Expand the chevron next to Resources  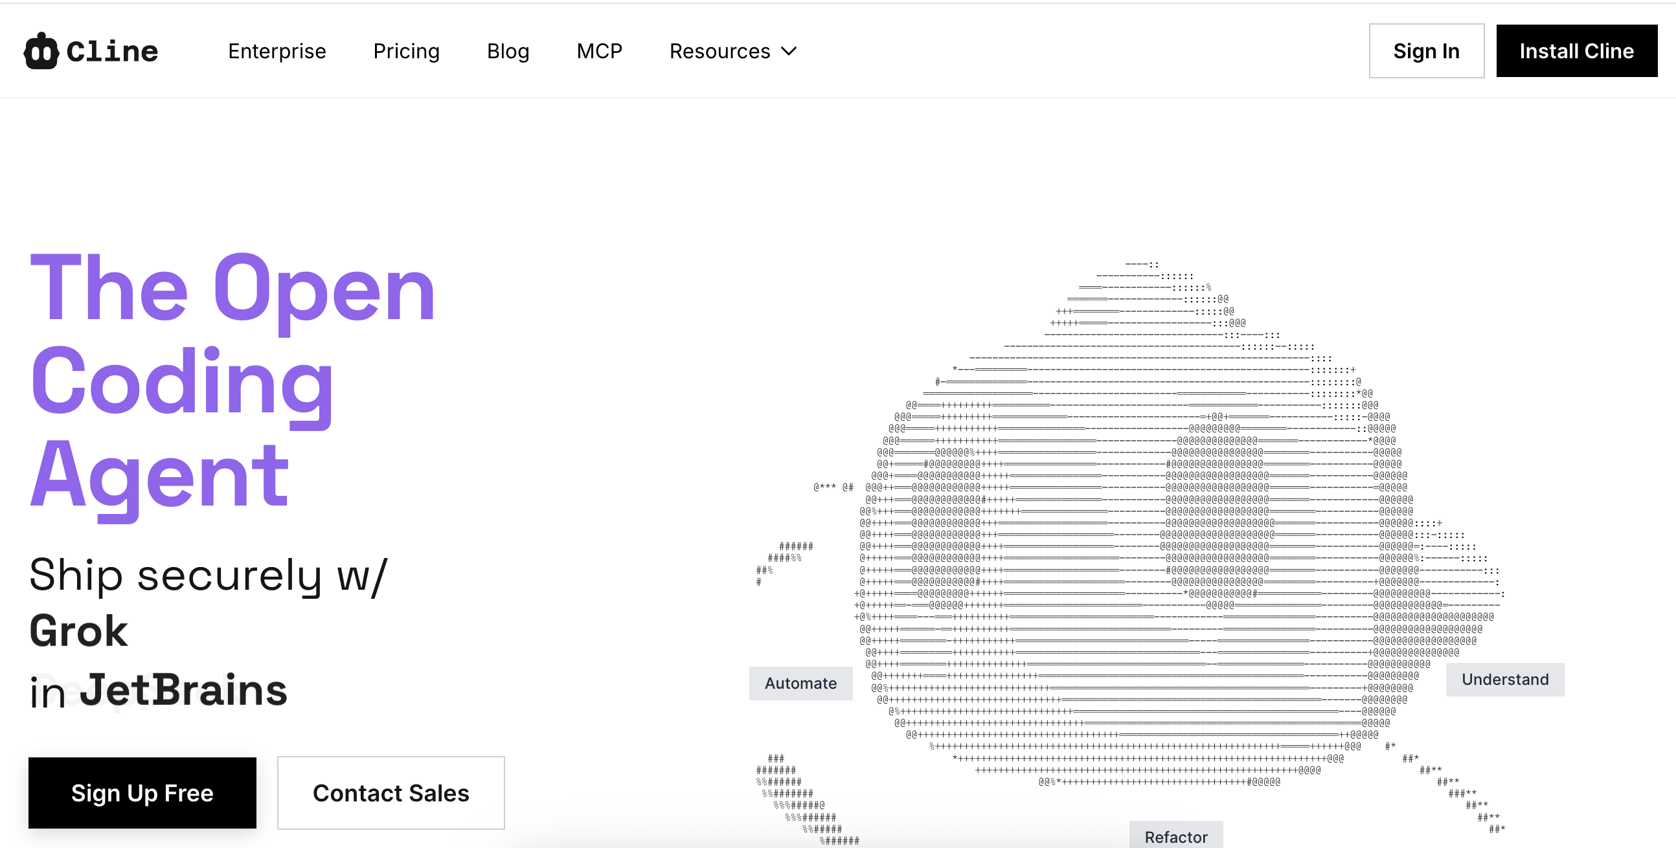coord(789,51)
